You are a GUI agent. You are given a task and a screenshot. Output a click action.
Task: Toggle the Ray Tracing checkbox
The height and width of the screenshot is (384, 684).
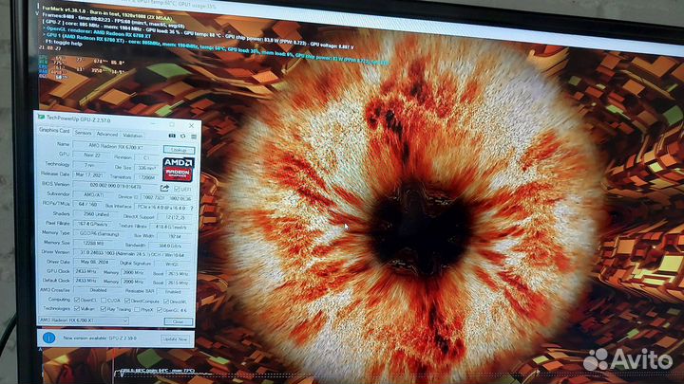104,309
